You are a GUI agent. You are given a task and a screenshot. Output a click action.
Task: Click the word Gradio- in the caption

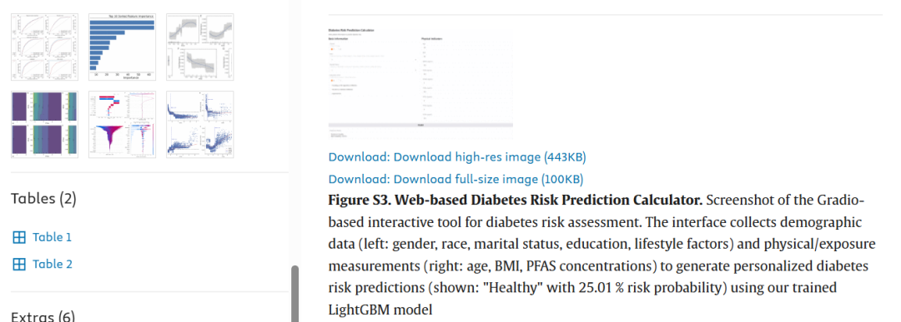(839, 201)
